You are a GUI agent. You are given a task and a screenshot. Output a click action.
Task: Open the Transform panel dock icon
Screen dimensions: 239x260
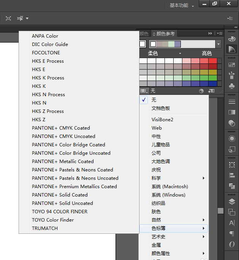tap(232, 165)
